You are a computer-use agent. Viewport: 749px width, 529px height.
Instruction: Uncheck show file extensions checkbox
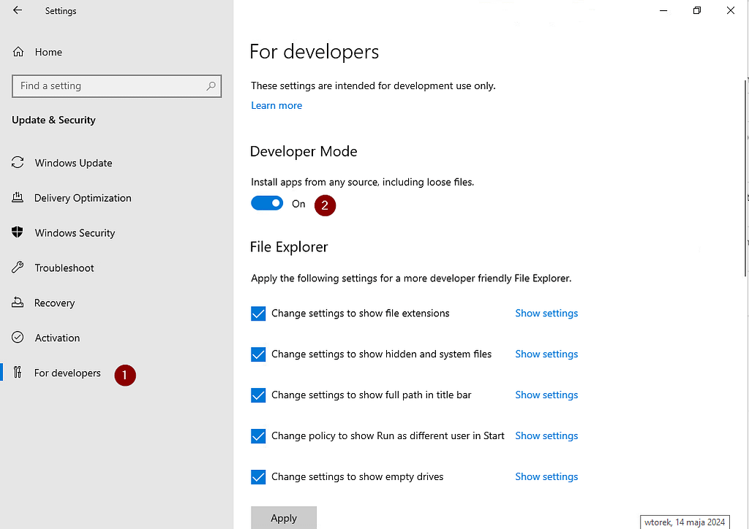[x=258, y=313]
